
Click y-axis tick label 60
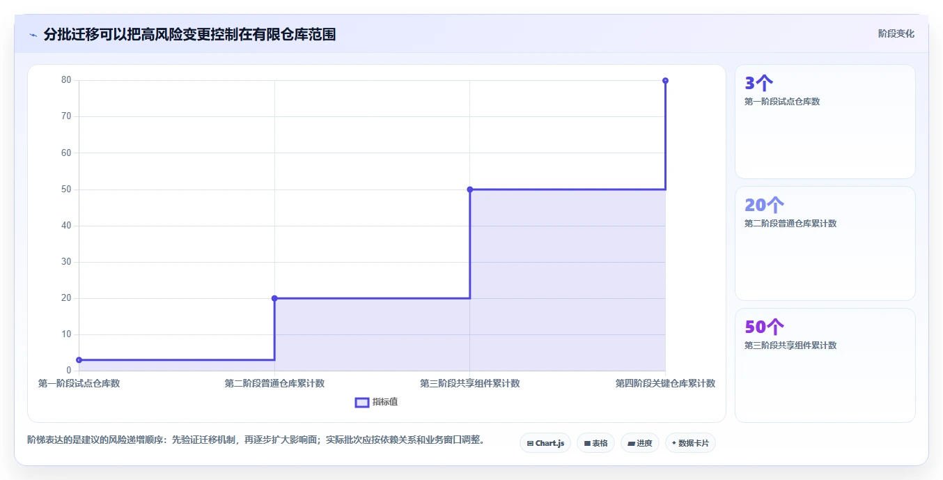click(66, 153)
